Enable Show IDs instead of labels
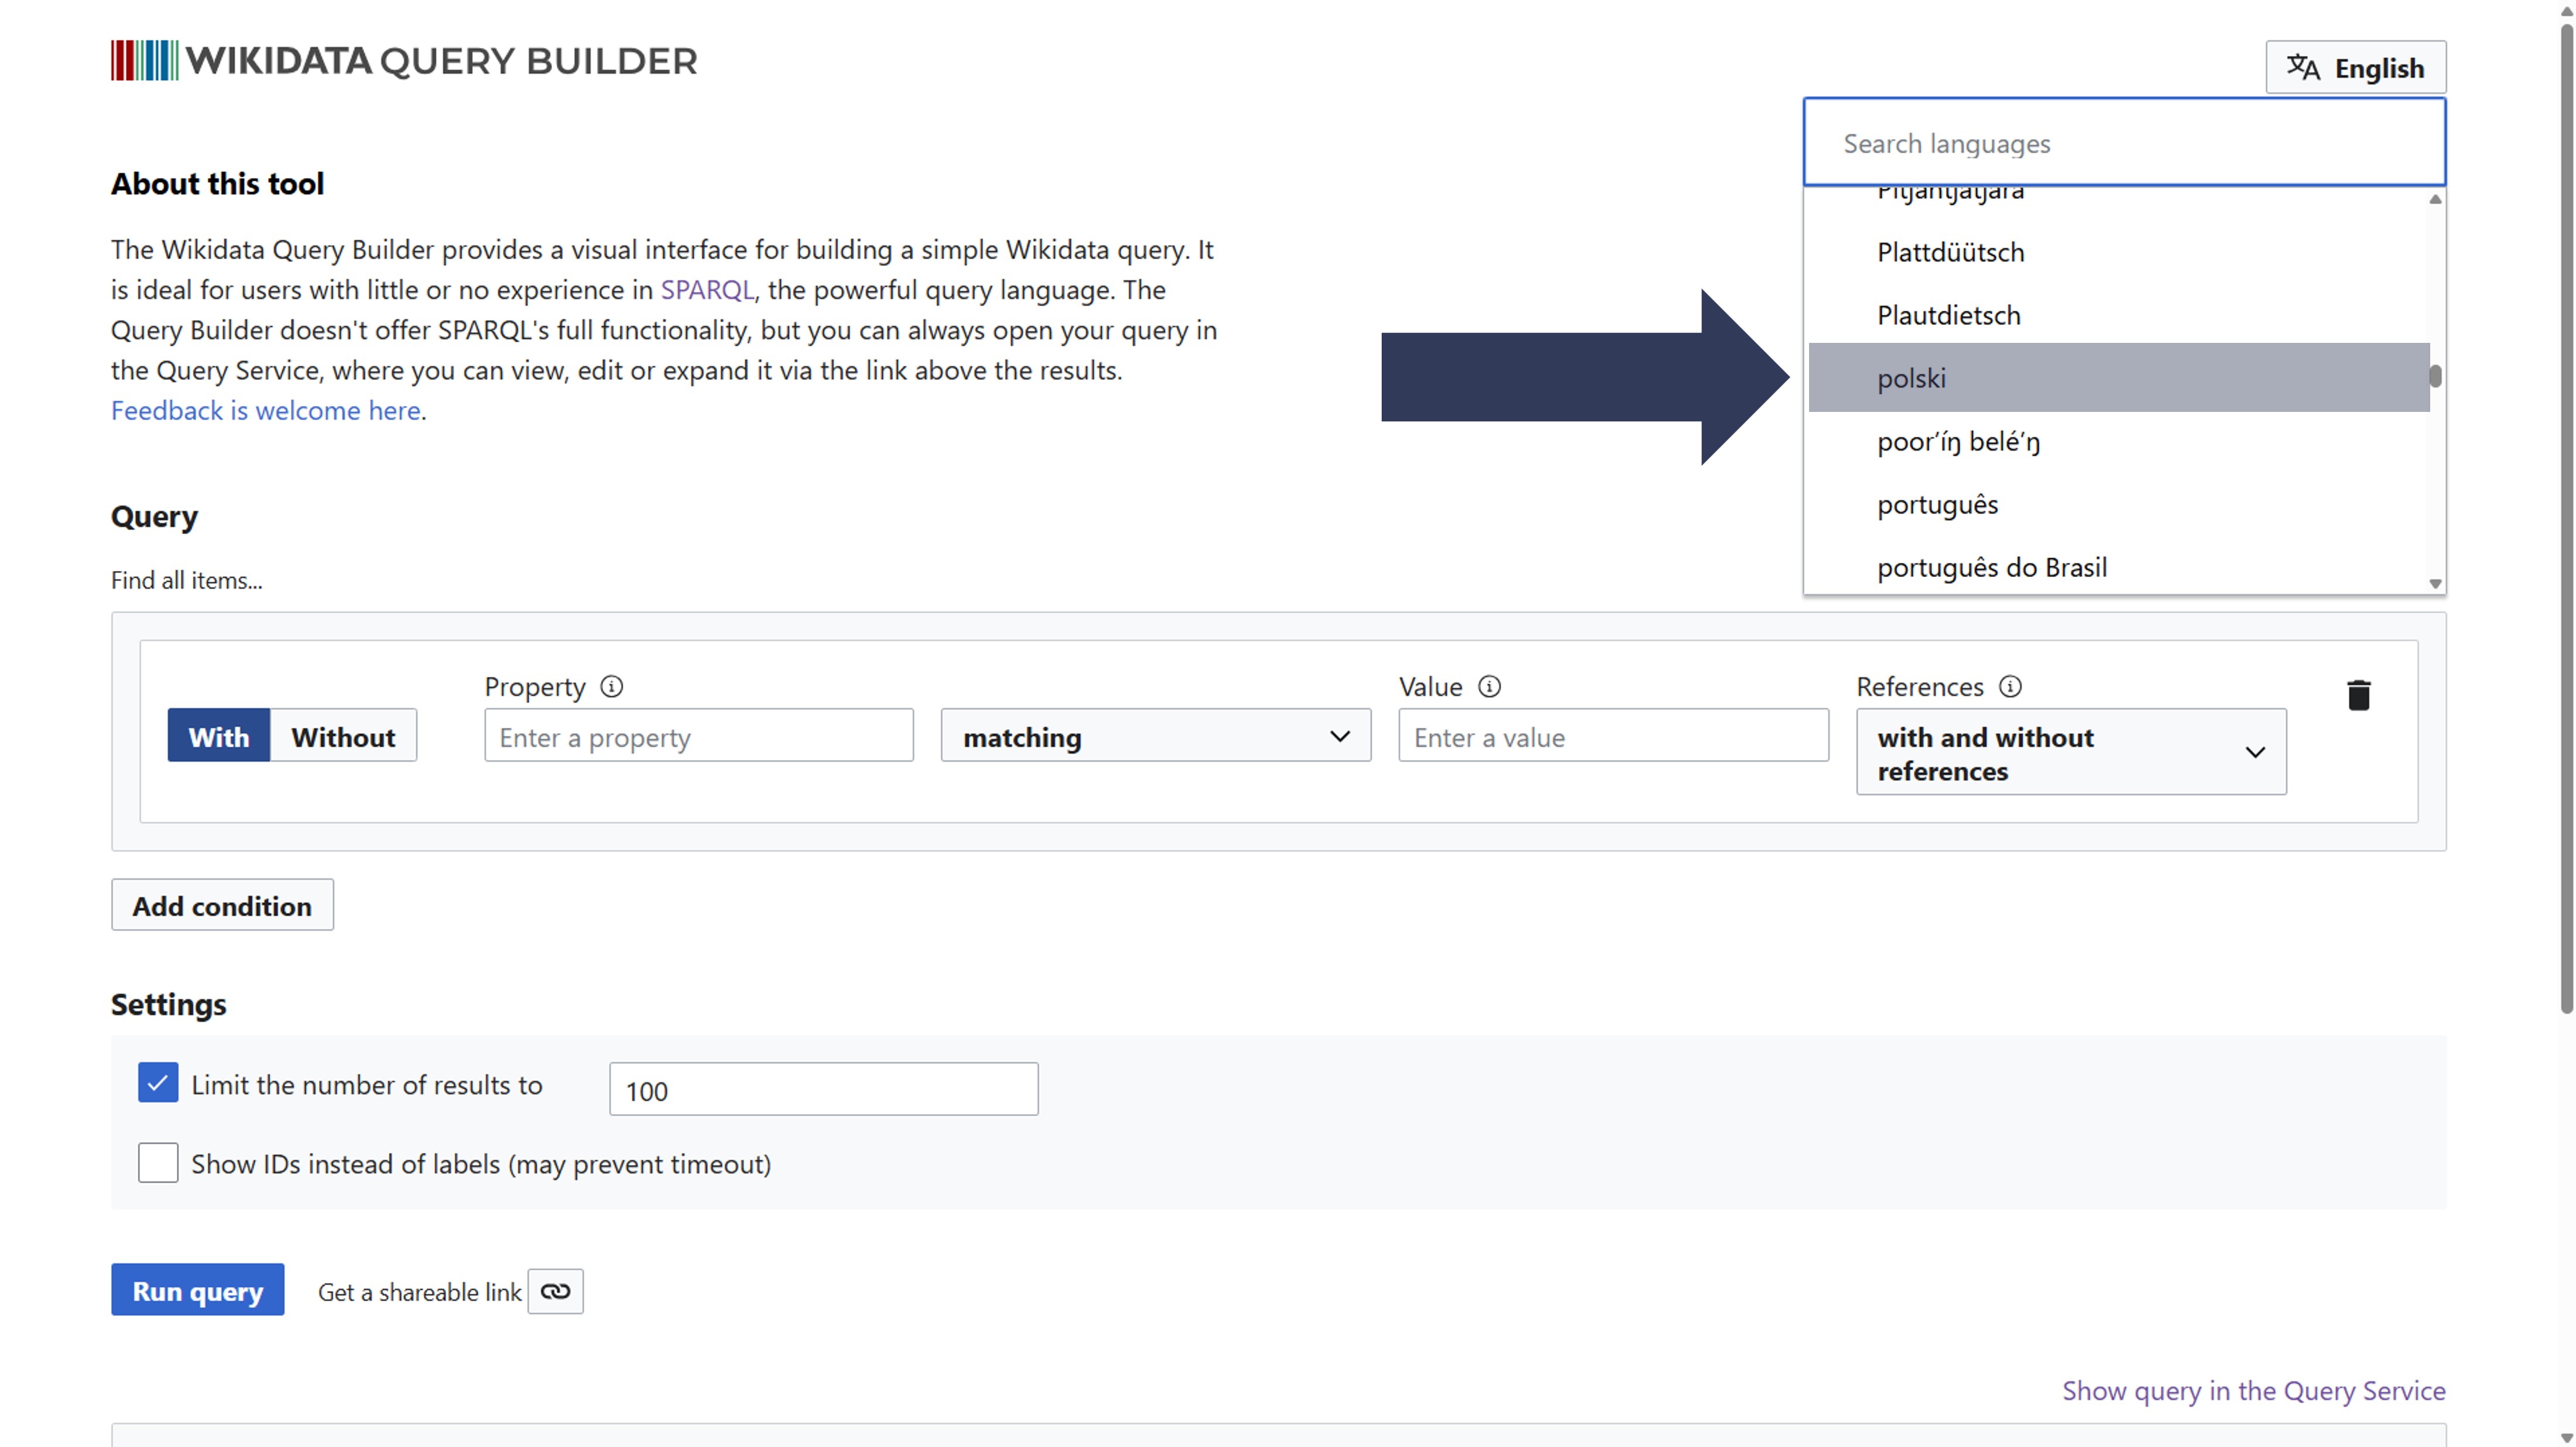The height and width of the screenshot is (1447, 2576). 158,1163
